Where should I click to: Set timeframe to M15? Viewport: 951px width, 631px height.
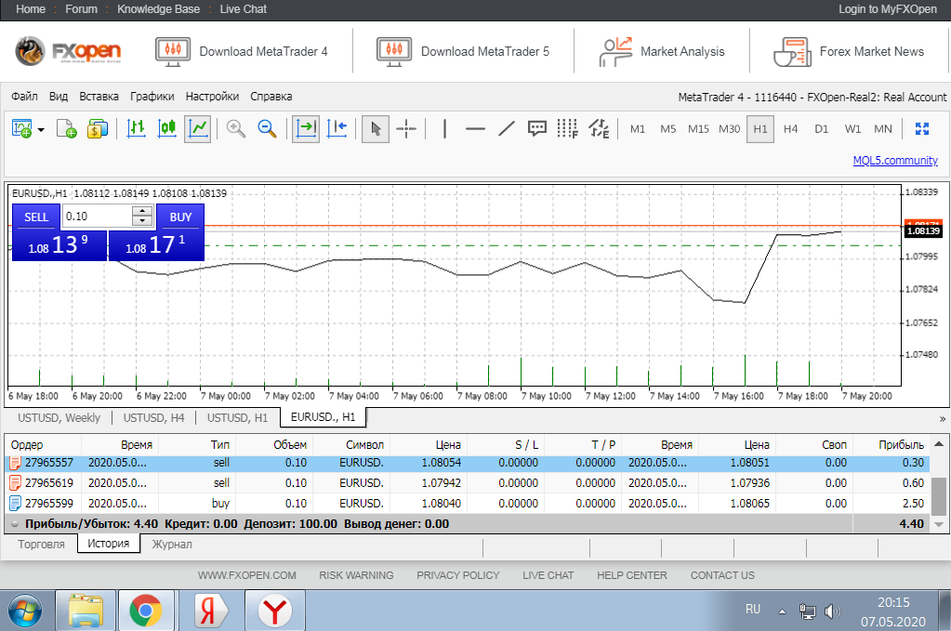click(x=699, y=128)
